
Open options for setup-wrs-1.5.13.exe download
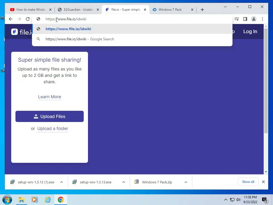coord(124,182)
